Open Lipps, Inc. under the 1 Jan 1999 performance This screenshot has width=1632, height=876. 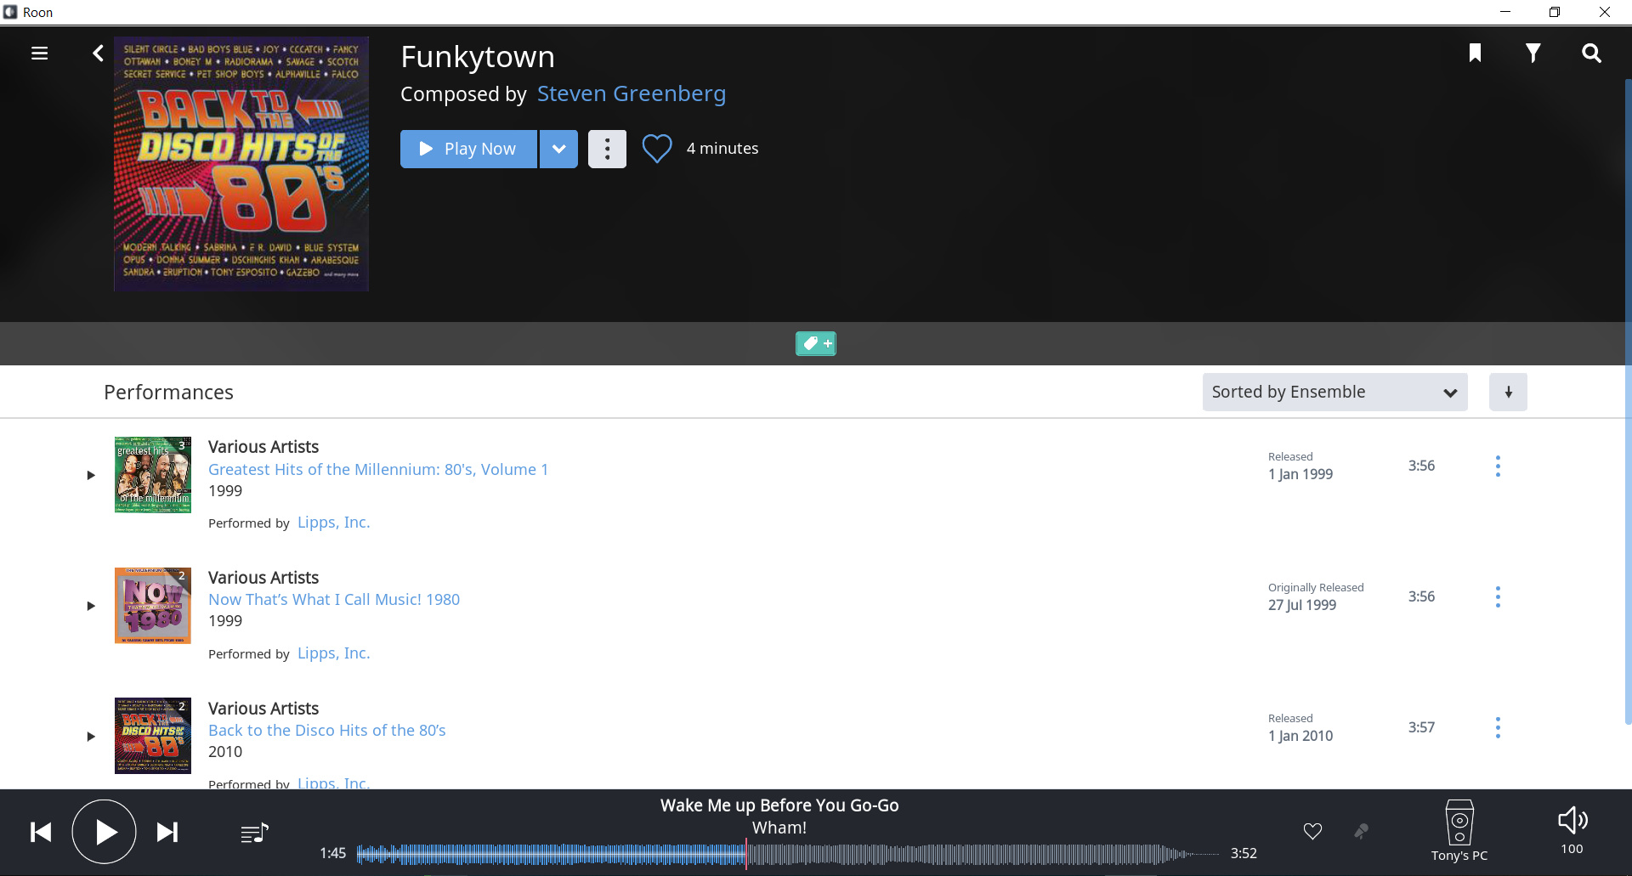click(334, 523)
